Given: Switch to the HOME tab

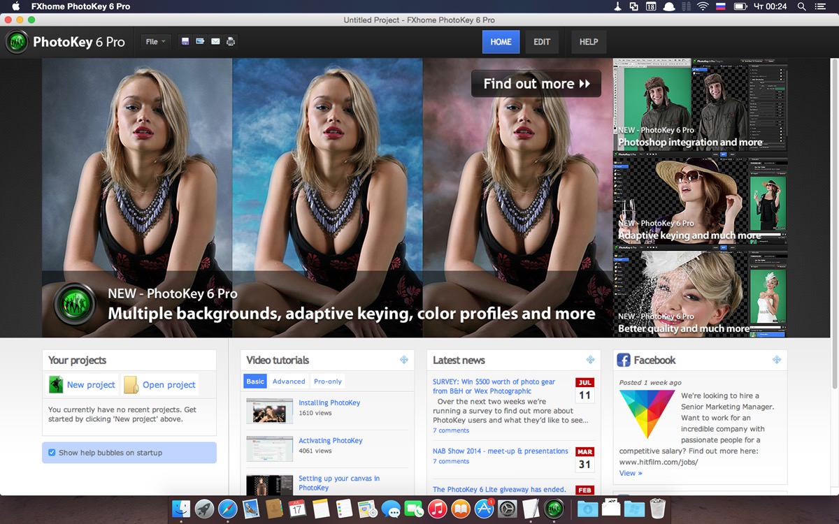Looking at the screenshot, I should pyautogui.click(x=501, y=42).
